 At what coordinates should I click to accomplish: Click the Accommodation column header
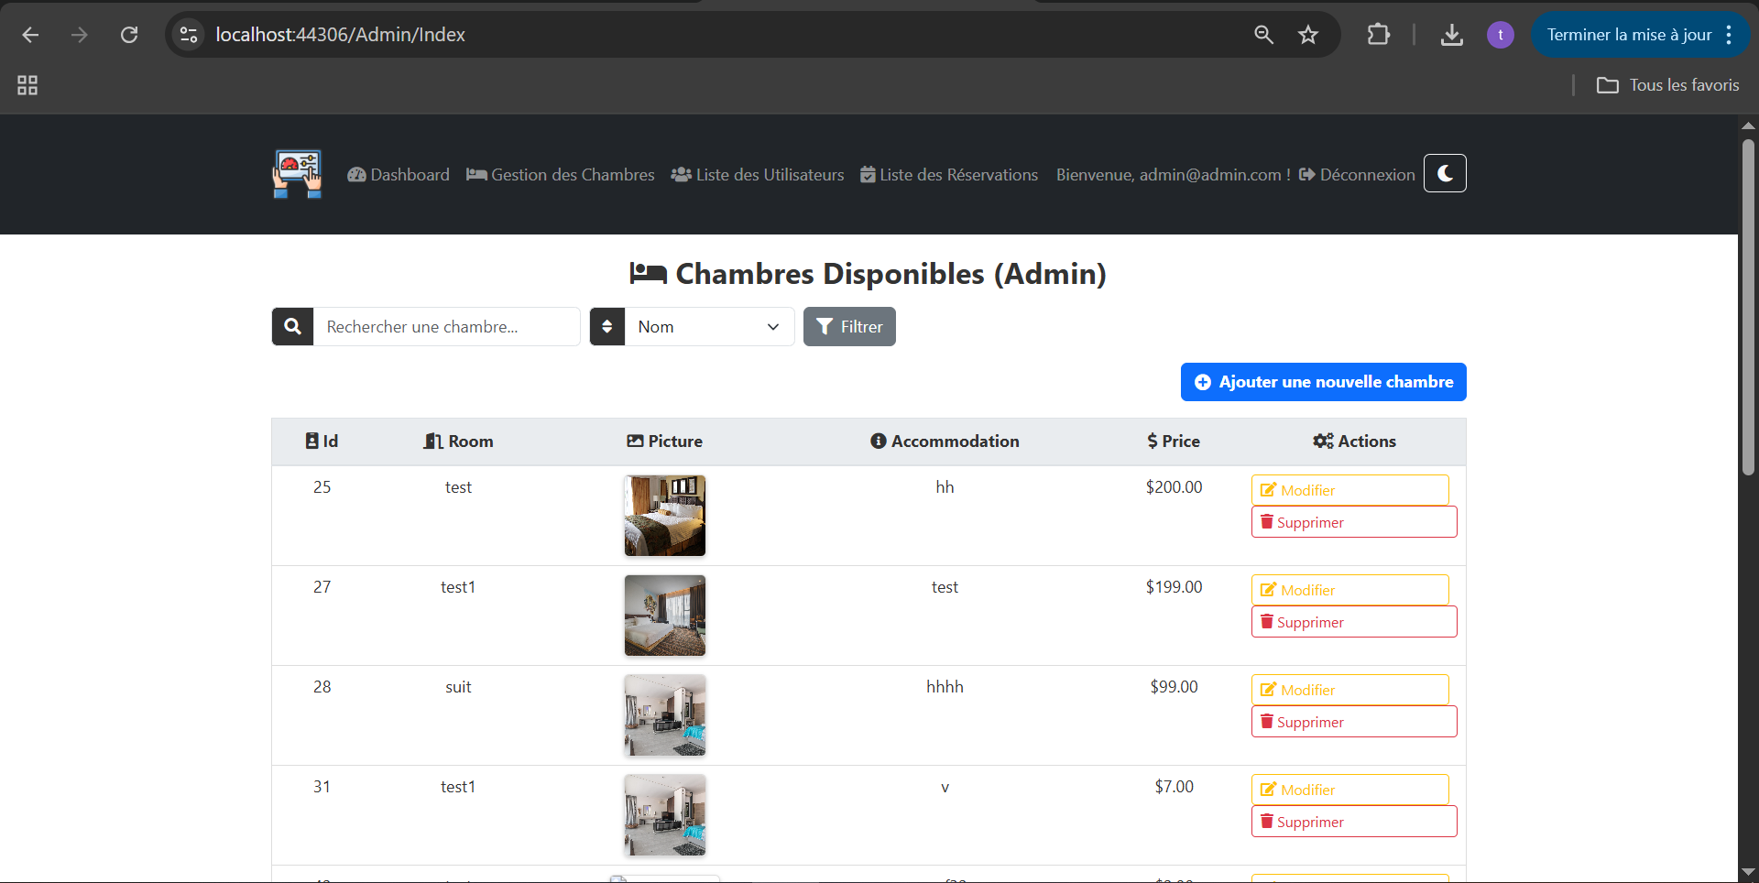point(945,441)
